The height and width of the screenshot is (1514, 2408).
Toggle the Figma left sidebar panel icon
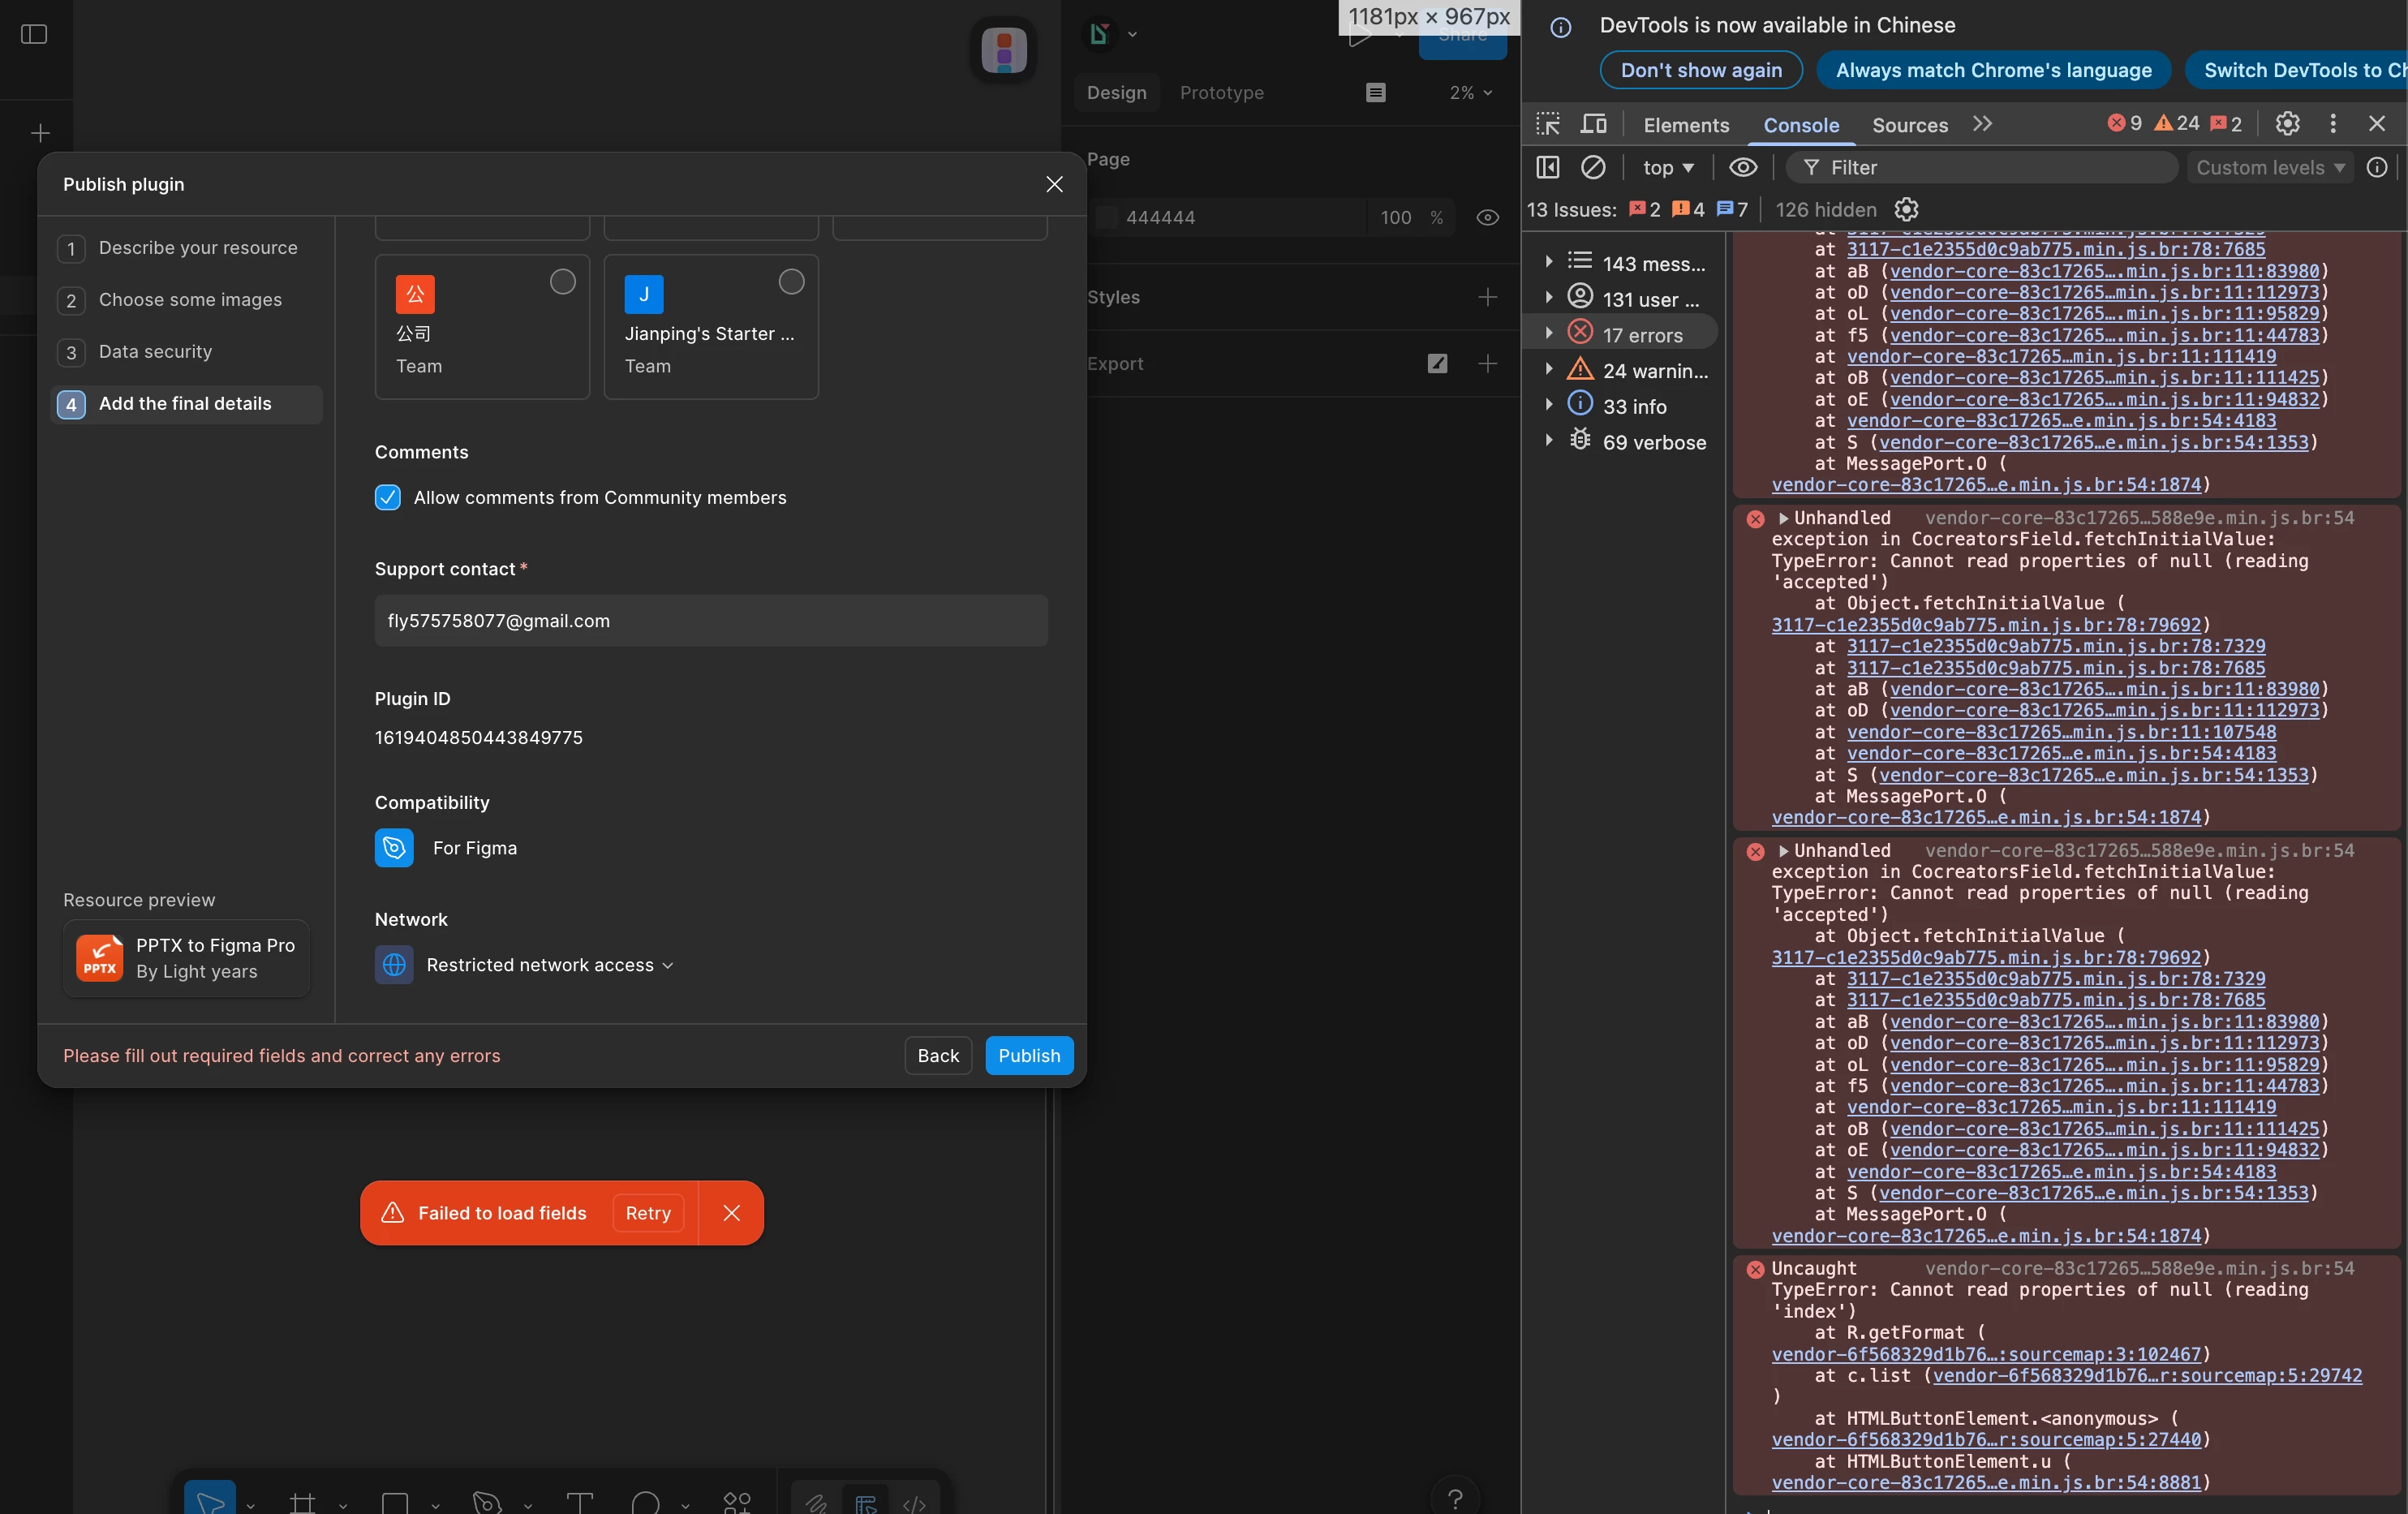[34, 34]
